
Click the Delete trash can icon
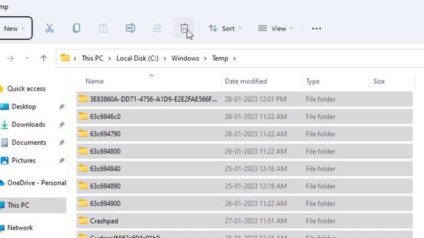pos(184,28)
